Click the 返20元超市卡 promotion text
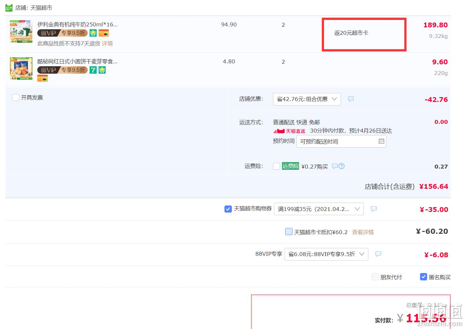465x329 pixels. point(351,33)
